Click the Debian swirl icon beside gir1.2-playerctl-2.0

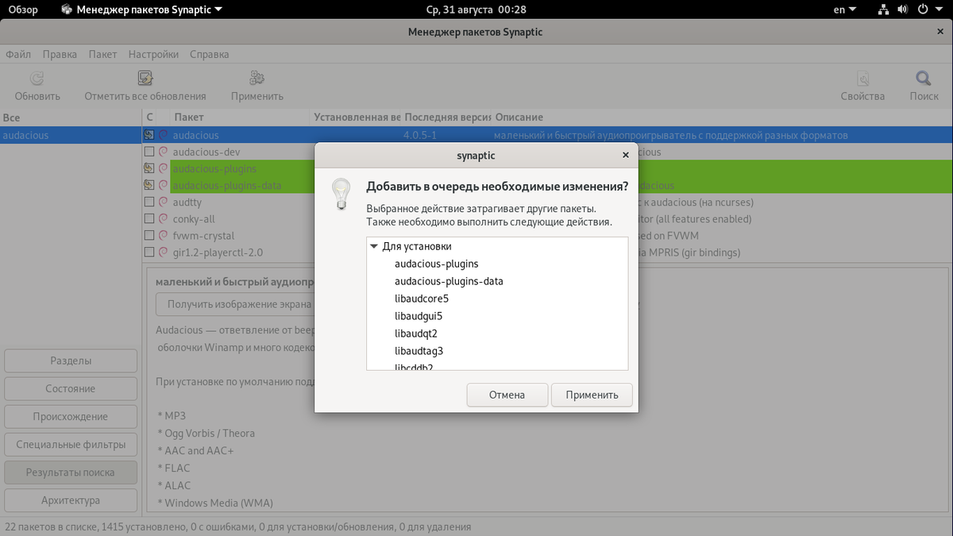(164, 253)
